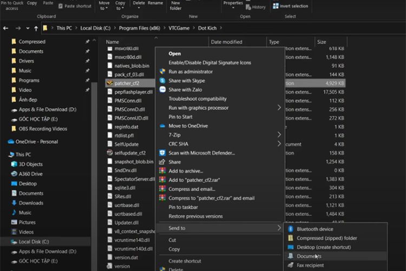Click the Microsoft Defender shield icon
The image size is (406, 271).
[x=162, y=153]
